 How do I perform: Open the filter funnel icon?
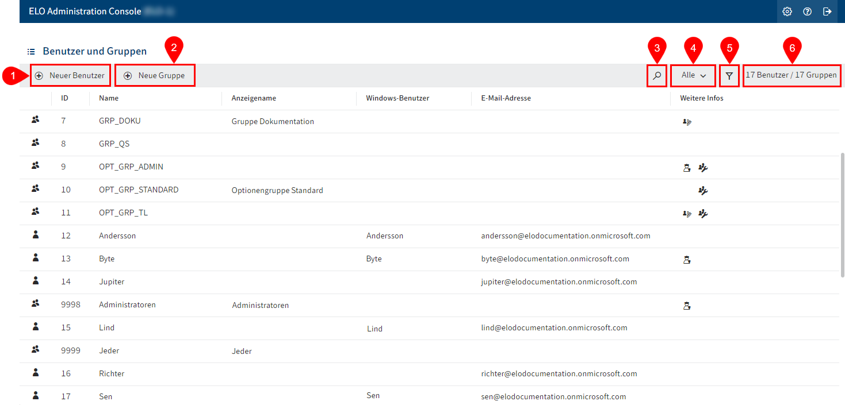(x=729, y=75)
